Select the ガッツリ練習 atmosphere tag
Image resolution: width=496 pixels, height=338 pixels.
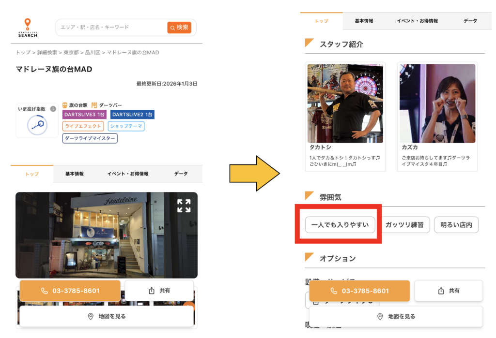[x=406, y=224]
